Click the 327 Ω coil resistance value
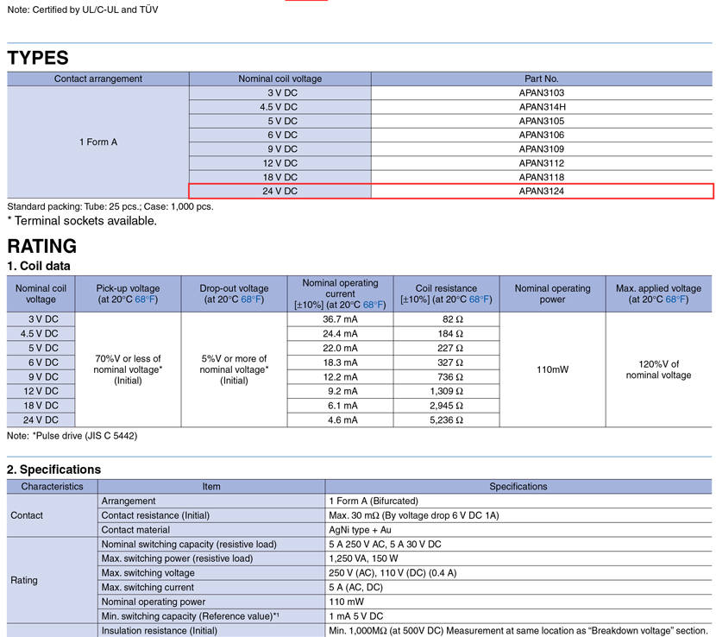Viewport: 716px width, 637px height. coord(450,363)
